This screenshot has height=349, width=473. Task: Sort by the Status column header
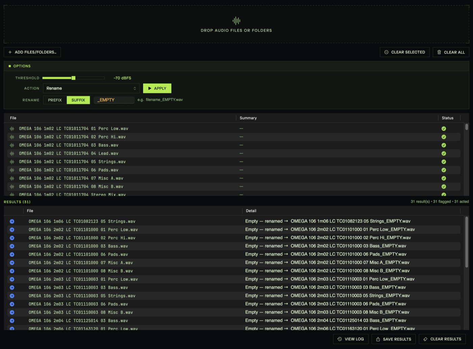[447, 118]
